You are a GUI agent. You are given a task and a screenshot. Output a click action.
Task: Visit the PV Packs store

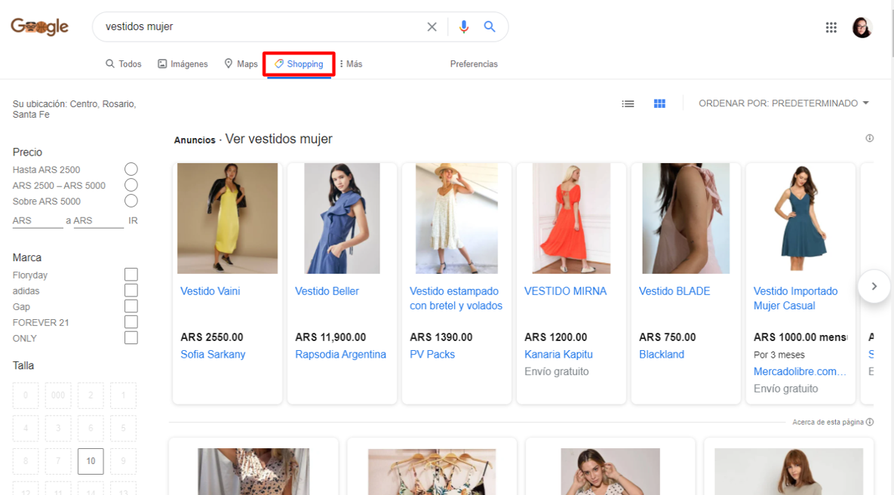[x=432, y=354]
